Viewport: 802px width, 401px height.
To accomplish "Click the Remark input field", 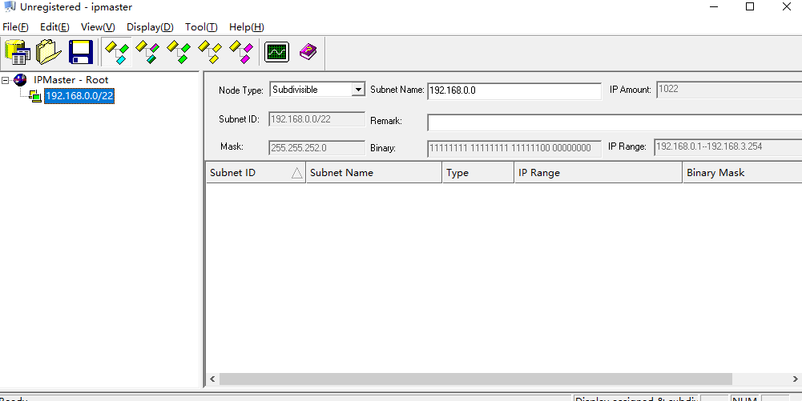I will pyautogui.click(x=613, y=122).
